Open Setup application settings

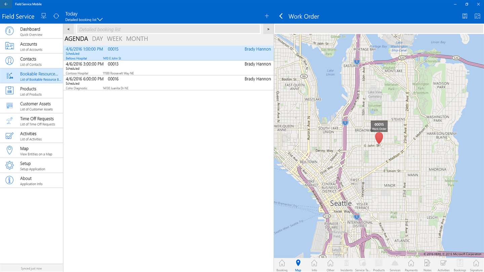pos(32,166)
